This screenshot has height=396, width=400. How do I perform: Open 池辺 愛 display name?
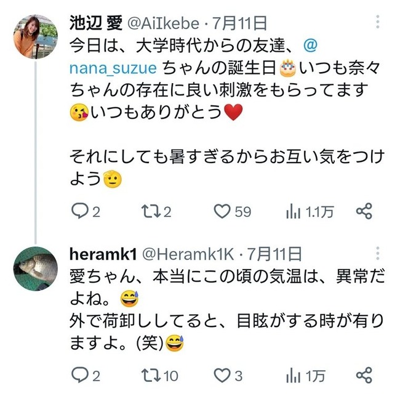96,23
